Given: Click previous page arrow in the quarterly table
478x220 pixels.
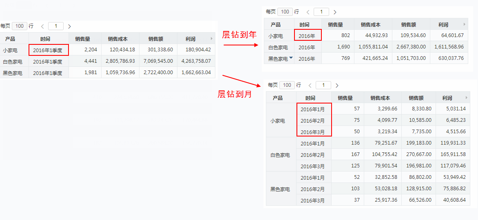Looking at the screenshot, I should click(42, 26).
